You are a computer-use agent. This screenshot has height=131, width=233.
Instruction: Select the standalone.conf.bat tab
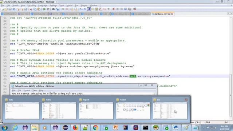(x=162, y=14)
